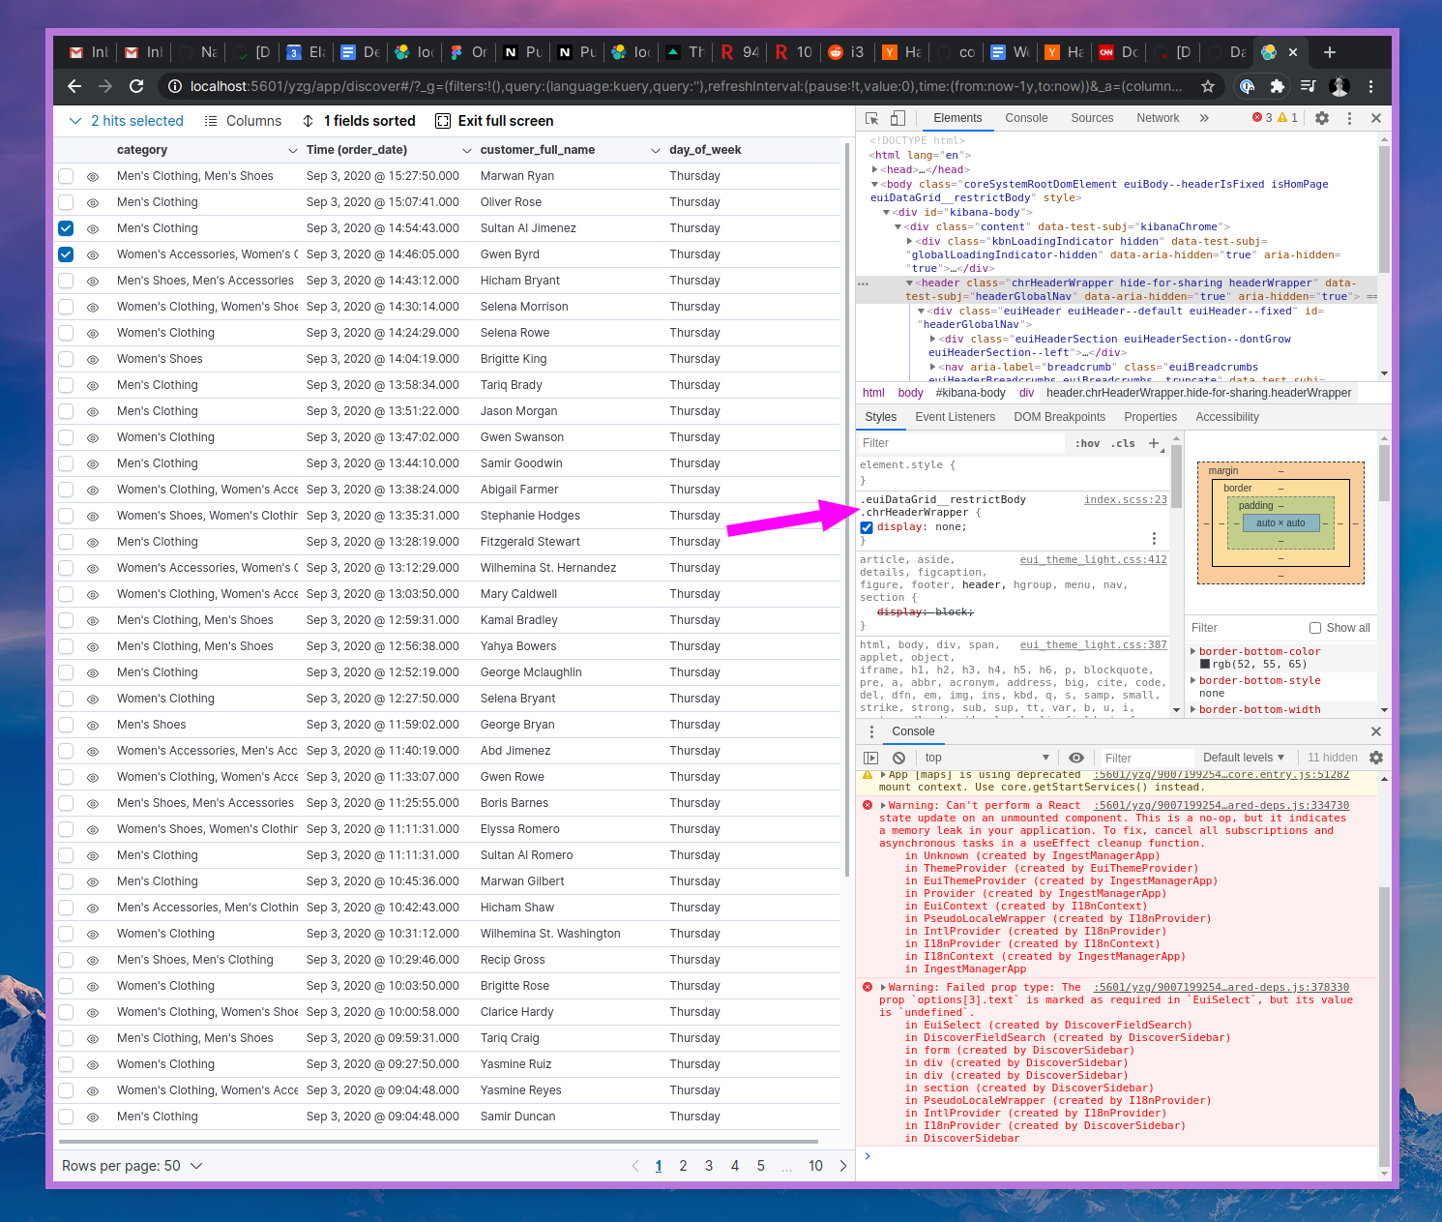Open Rows per page dropdown
Screen dimensions: 1442x1222
coord(132,1166)
